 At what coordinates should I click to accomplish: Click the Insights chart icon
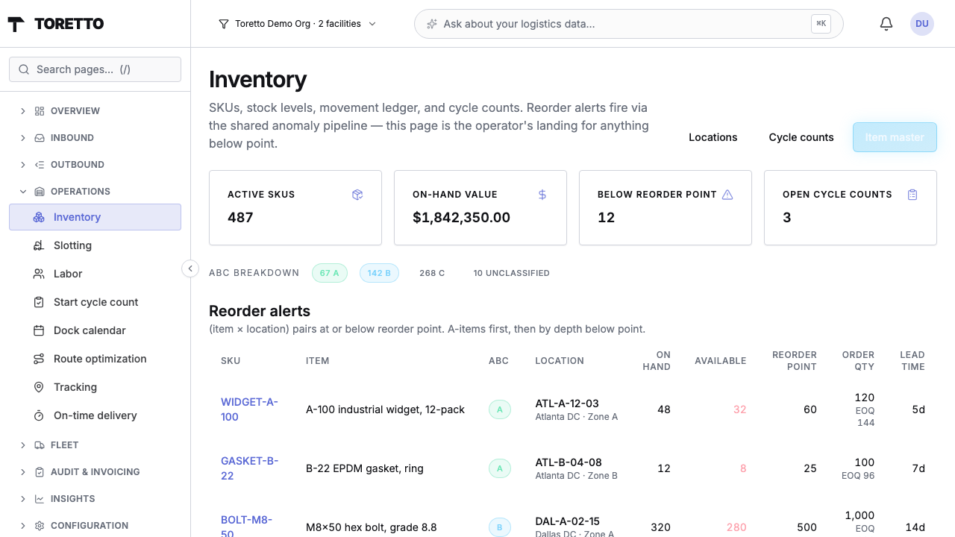click(40, 499)
